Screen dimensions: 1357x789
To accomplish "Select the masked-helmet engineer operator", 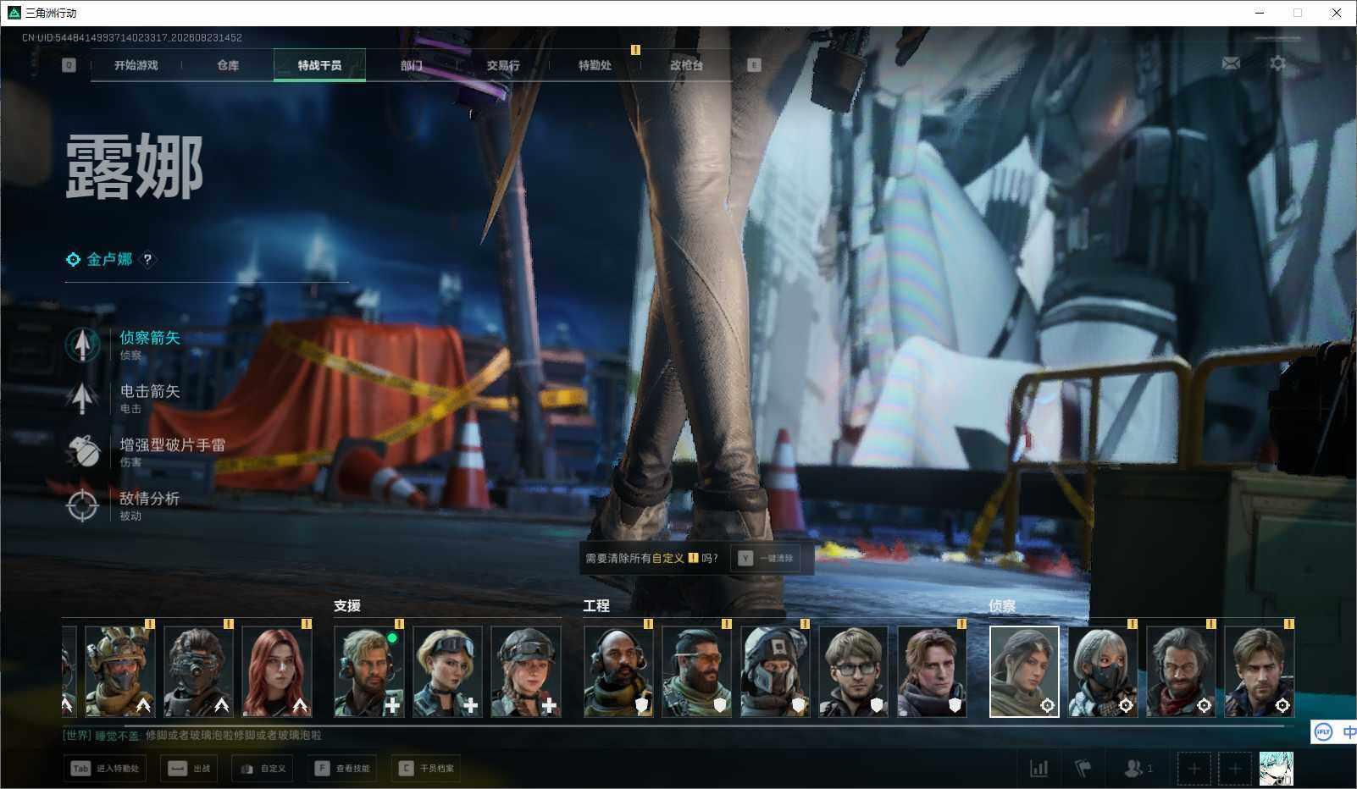I will (x=775, y=671).
